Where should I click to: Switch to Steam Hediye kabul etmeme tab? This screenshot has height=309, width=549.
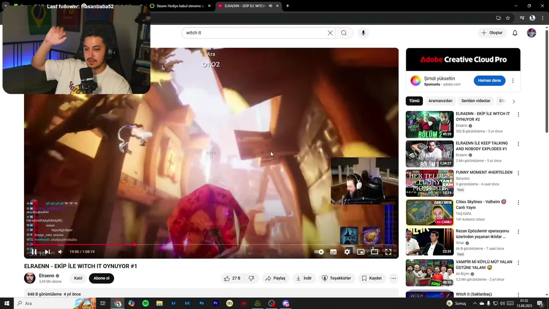click(x=180, y=6)
